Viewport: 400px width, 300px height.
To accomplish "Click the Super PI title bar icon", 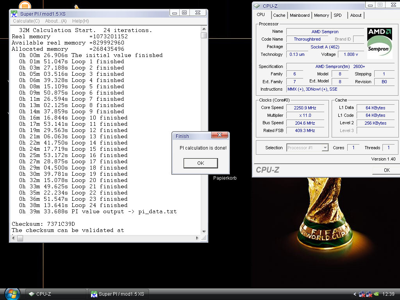I will click(14, 14).
